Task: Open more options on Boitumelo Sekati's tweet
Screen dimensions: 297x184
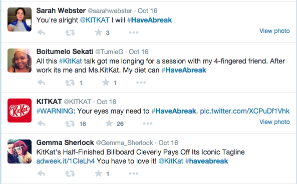Action: [141, 82]
